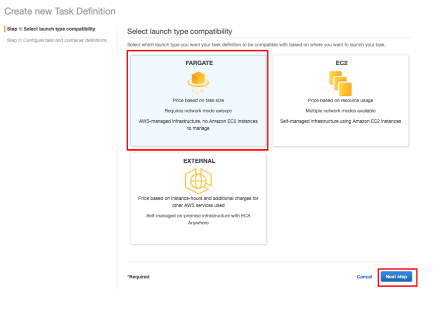The image size is (440, 318).
Task: Go to Step 2: Configure task and container definitions
Action: (56, 40)
